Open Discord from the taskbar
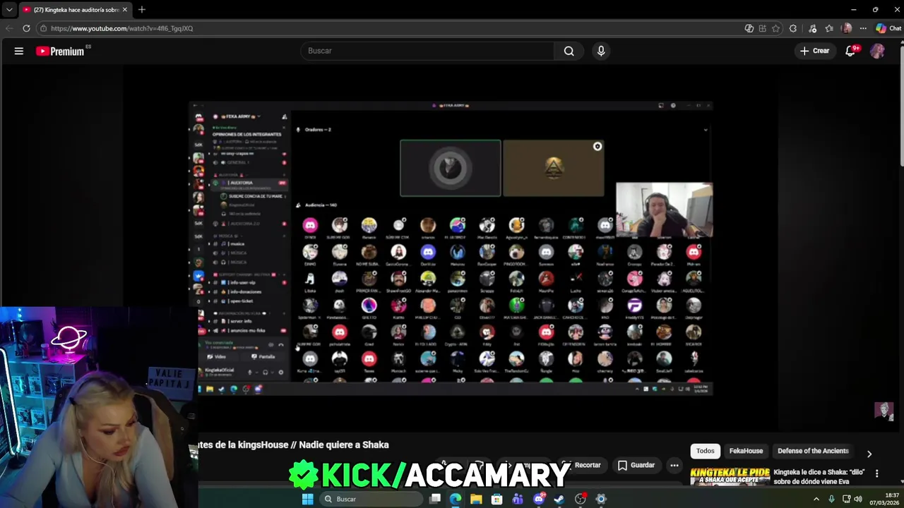The height and width of the screenshot is (508, 904). (539, 499)
